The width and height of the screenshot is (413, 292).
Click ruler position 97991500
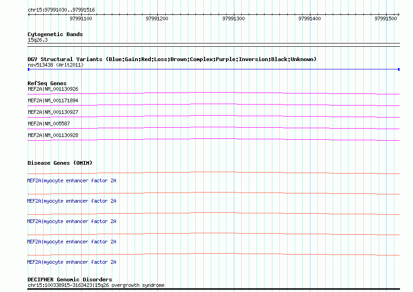(386, 19)
